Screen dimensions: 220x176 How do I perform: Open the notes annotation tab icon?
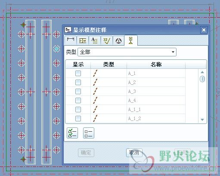(95, 40)
